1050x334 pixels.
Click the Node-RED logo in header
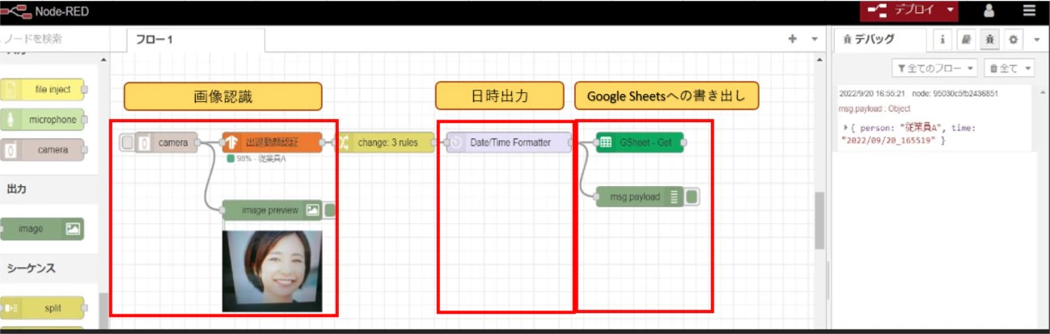(x=16, y=11)
